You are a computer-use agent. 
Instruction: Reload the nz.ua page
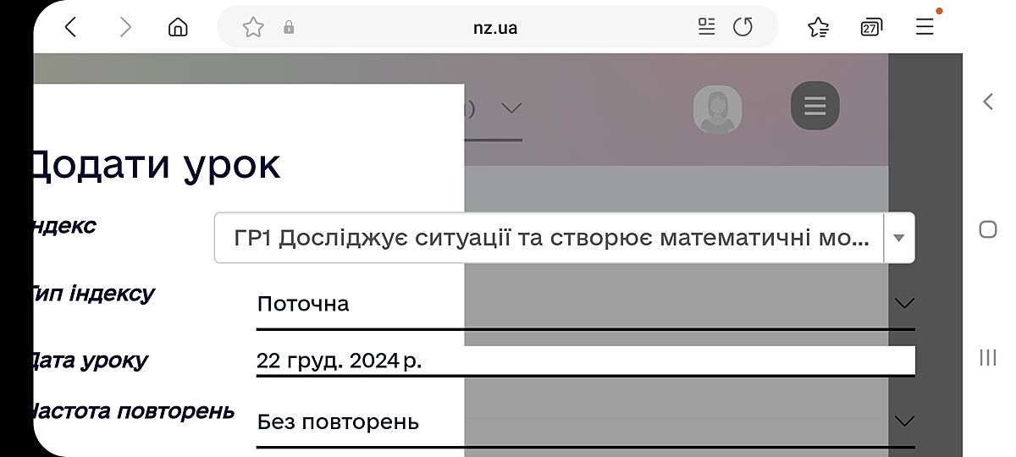point(743,27)
